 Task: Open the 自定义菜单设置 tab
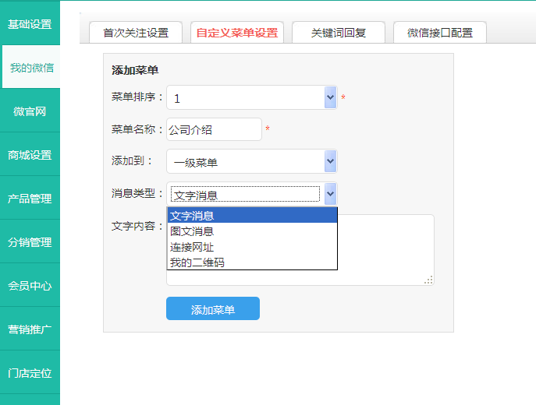pos(237,33)
